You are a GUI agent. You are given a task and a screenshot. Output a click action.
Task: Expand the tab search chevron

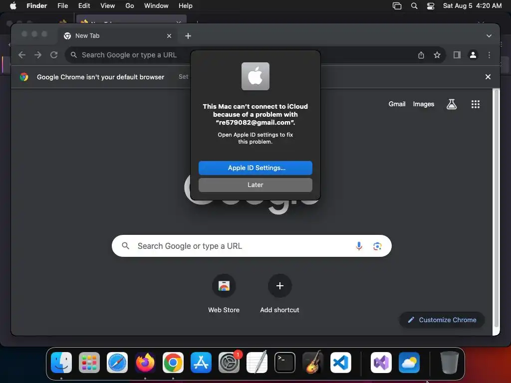click(489, 36)
